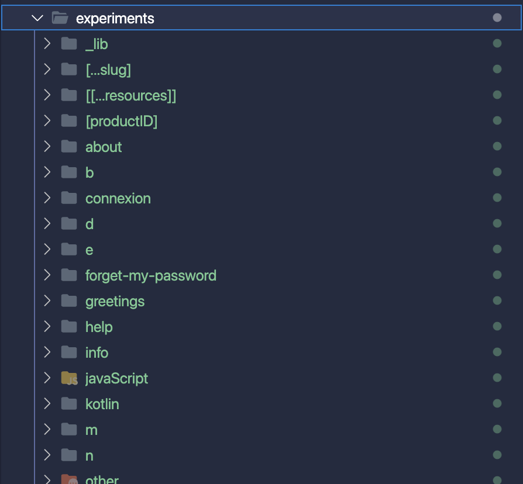
Task: Click the open folder icon beside experiments
Action: [x=60, y=18]
